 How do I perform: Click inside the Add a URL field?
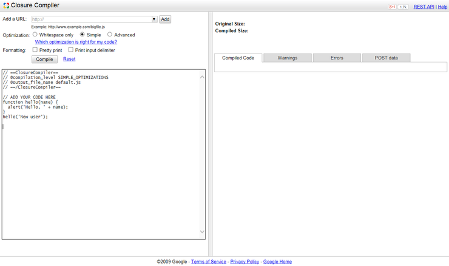pos(91,19)
